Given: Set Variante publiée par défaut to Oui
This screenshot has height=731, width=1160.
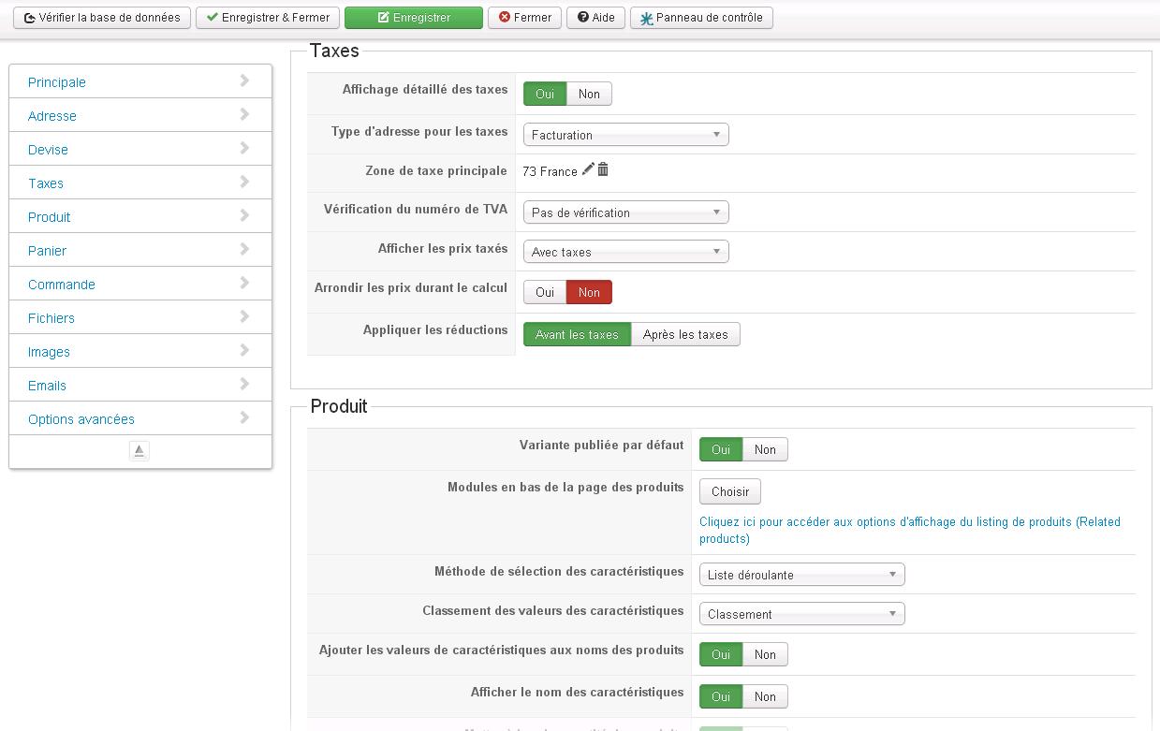Looking at the screenshot, I should pyautogui.click(x=721, y=449).
